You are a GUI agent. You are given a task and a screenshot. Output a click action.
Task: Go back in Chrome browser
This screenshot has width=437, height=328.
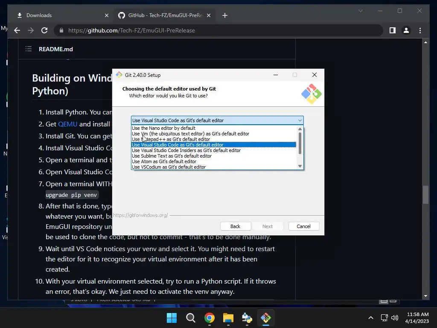pos(17,30)
